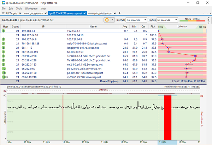Select hop 9 green circle icon

(4, 65)
